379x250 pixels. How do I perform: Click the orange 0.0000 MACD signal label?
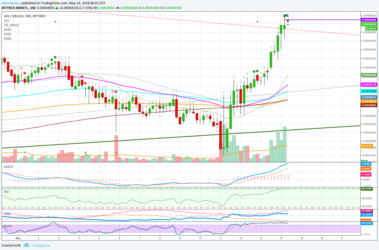[x=366, y=169]
